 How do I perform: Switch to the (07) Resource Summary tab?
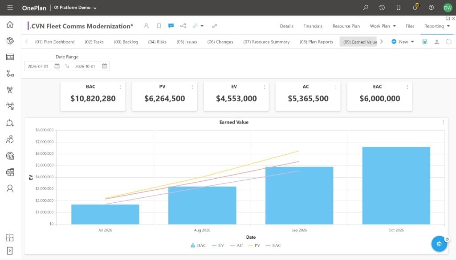coord(266,42)
